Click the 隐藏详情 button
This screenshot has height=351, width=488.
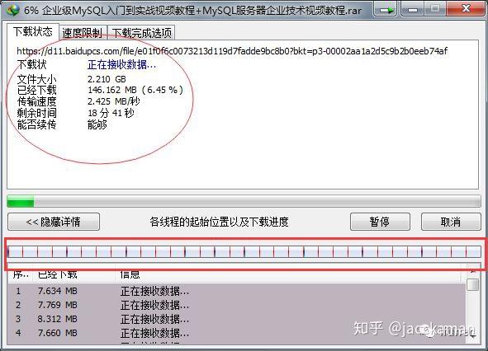pyautogui.click(x=54, y=222)
